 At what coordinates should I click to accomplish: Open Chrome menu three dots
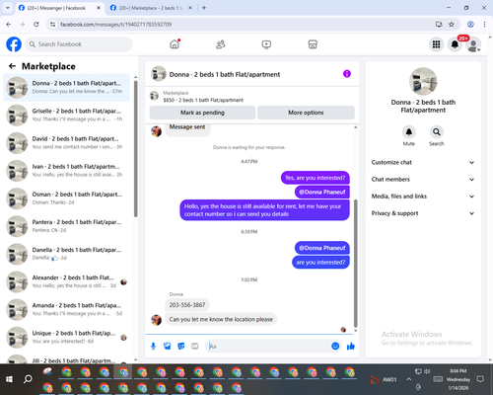click(484, 25)
